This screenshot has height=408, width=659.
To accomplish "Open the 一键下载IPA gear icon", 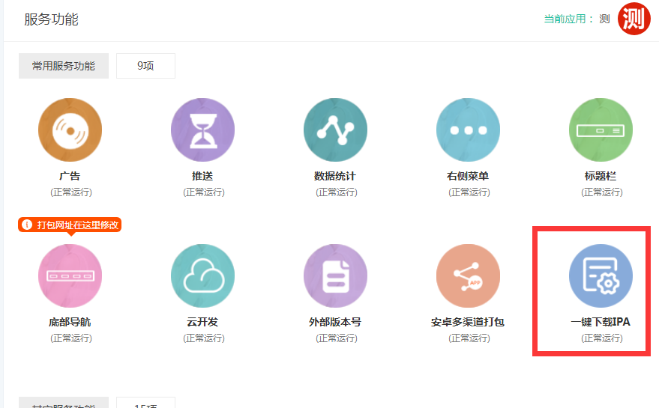I will click(x=601, y=275).
